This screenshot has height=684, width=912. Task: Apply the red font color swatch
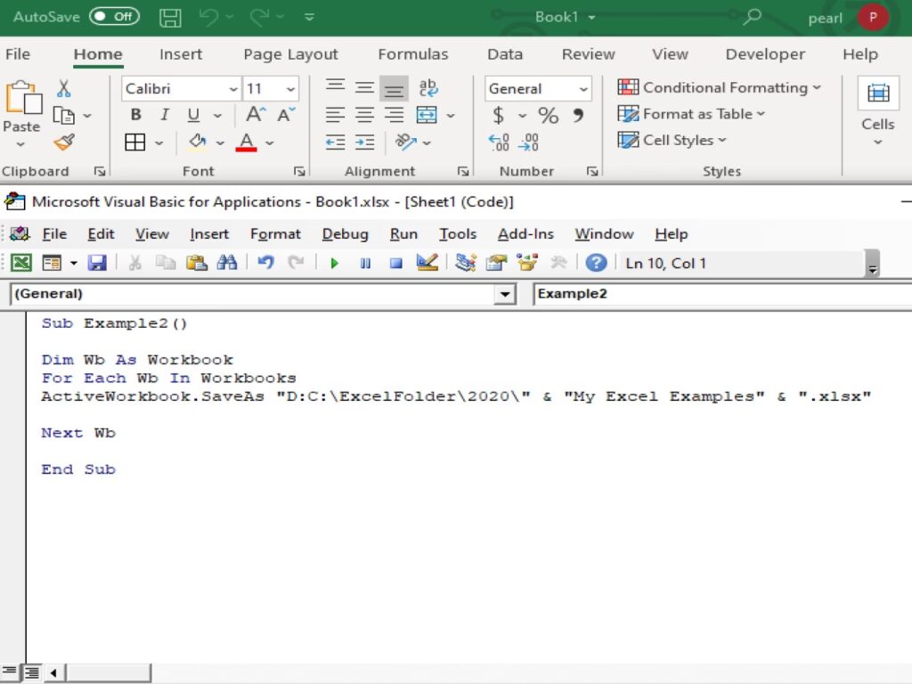(x=247, y=142)
